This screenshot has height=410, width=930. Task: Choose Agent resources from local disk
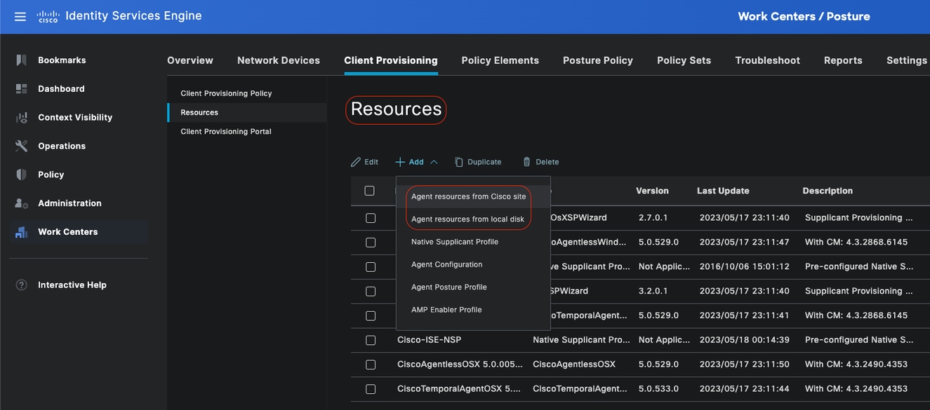(x=467, y=219)
